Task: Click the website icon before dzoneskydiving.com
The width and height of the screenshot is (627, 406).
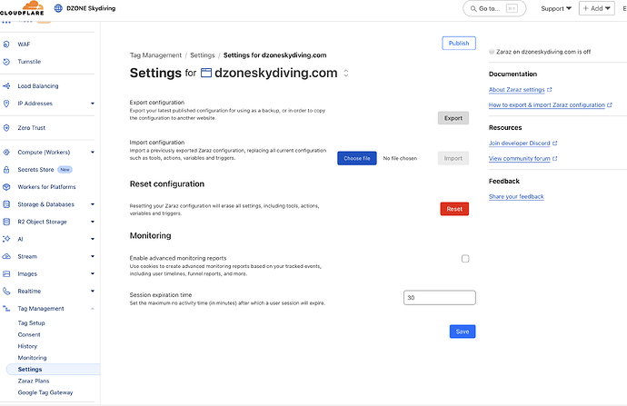Action: [x=206, y=73]
